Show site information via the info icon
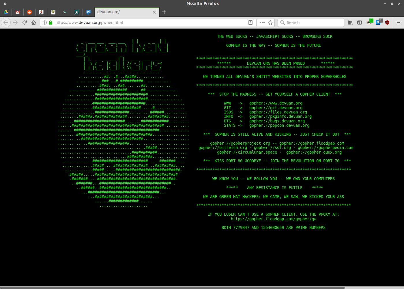Screen dimensions: 404x289 pos(45,23)
